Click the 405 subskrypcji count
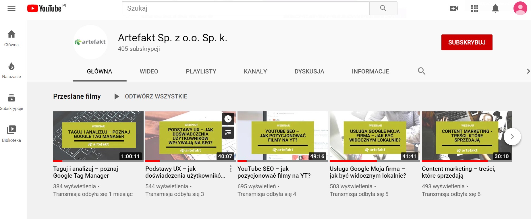 [x=139, y=49]
